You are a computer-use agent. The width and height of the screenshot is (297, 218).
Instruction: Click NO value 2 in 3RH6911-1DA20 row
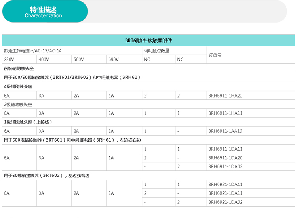tap(145, 158)
